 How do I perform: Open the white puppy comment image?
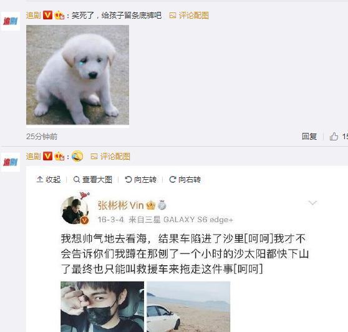pyautogui.click(x=78, y=75)
